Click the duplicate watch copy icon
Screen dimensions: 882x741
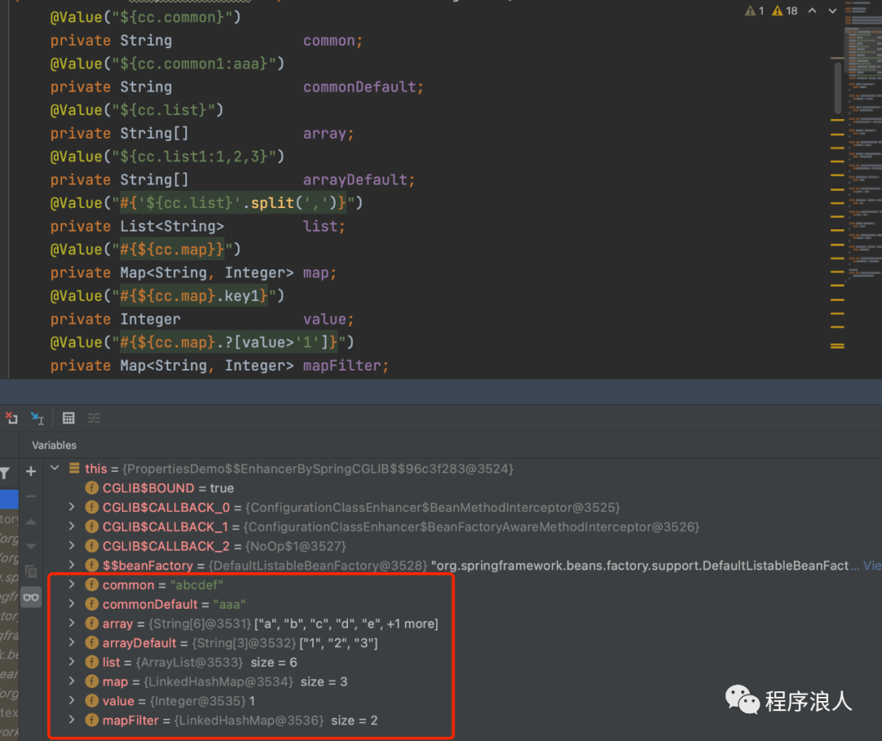pyautogui.click(x=31, y=571)
